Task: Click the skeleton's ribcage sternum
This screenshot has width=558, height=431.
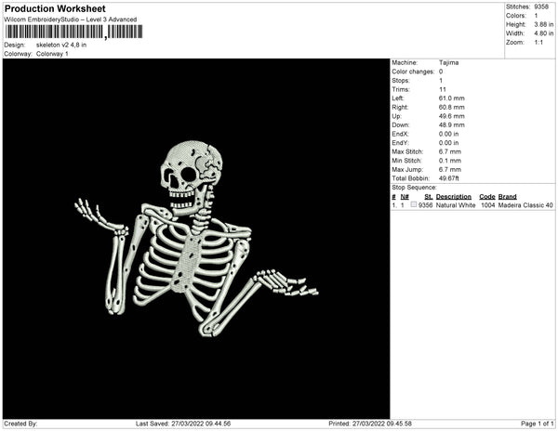Action: point(186,264)
